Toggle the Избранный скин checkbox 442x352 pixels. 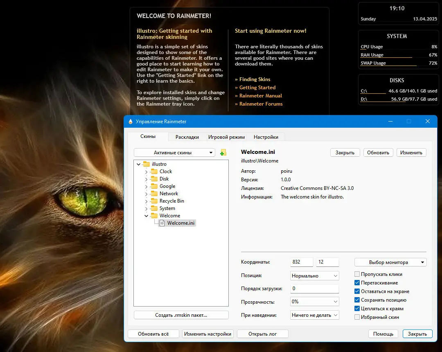point(357,317)
